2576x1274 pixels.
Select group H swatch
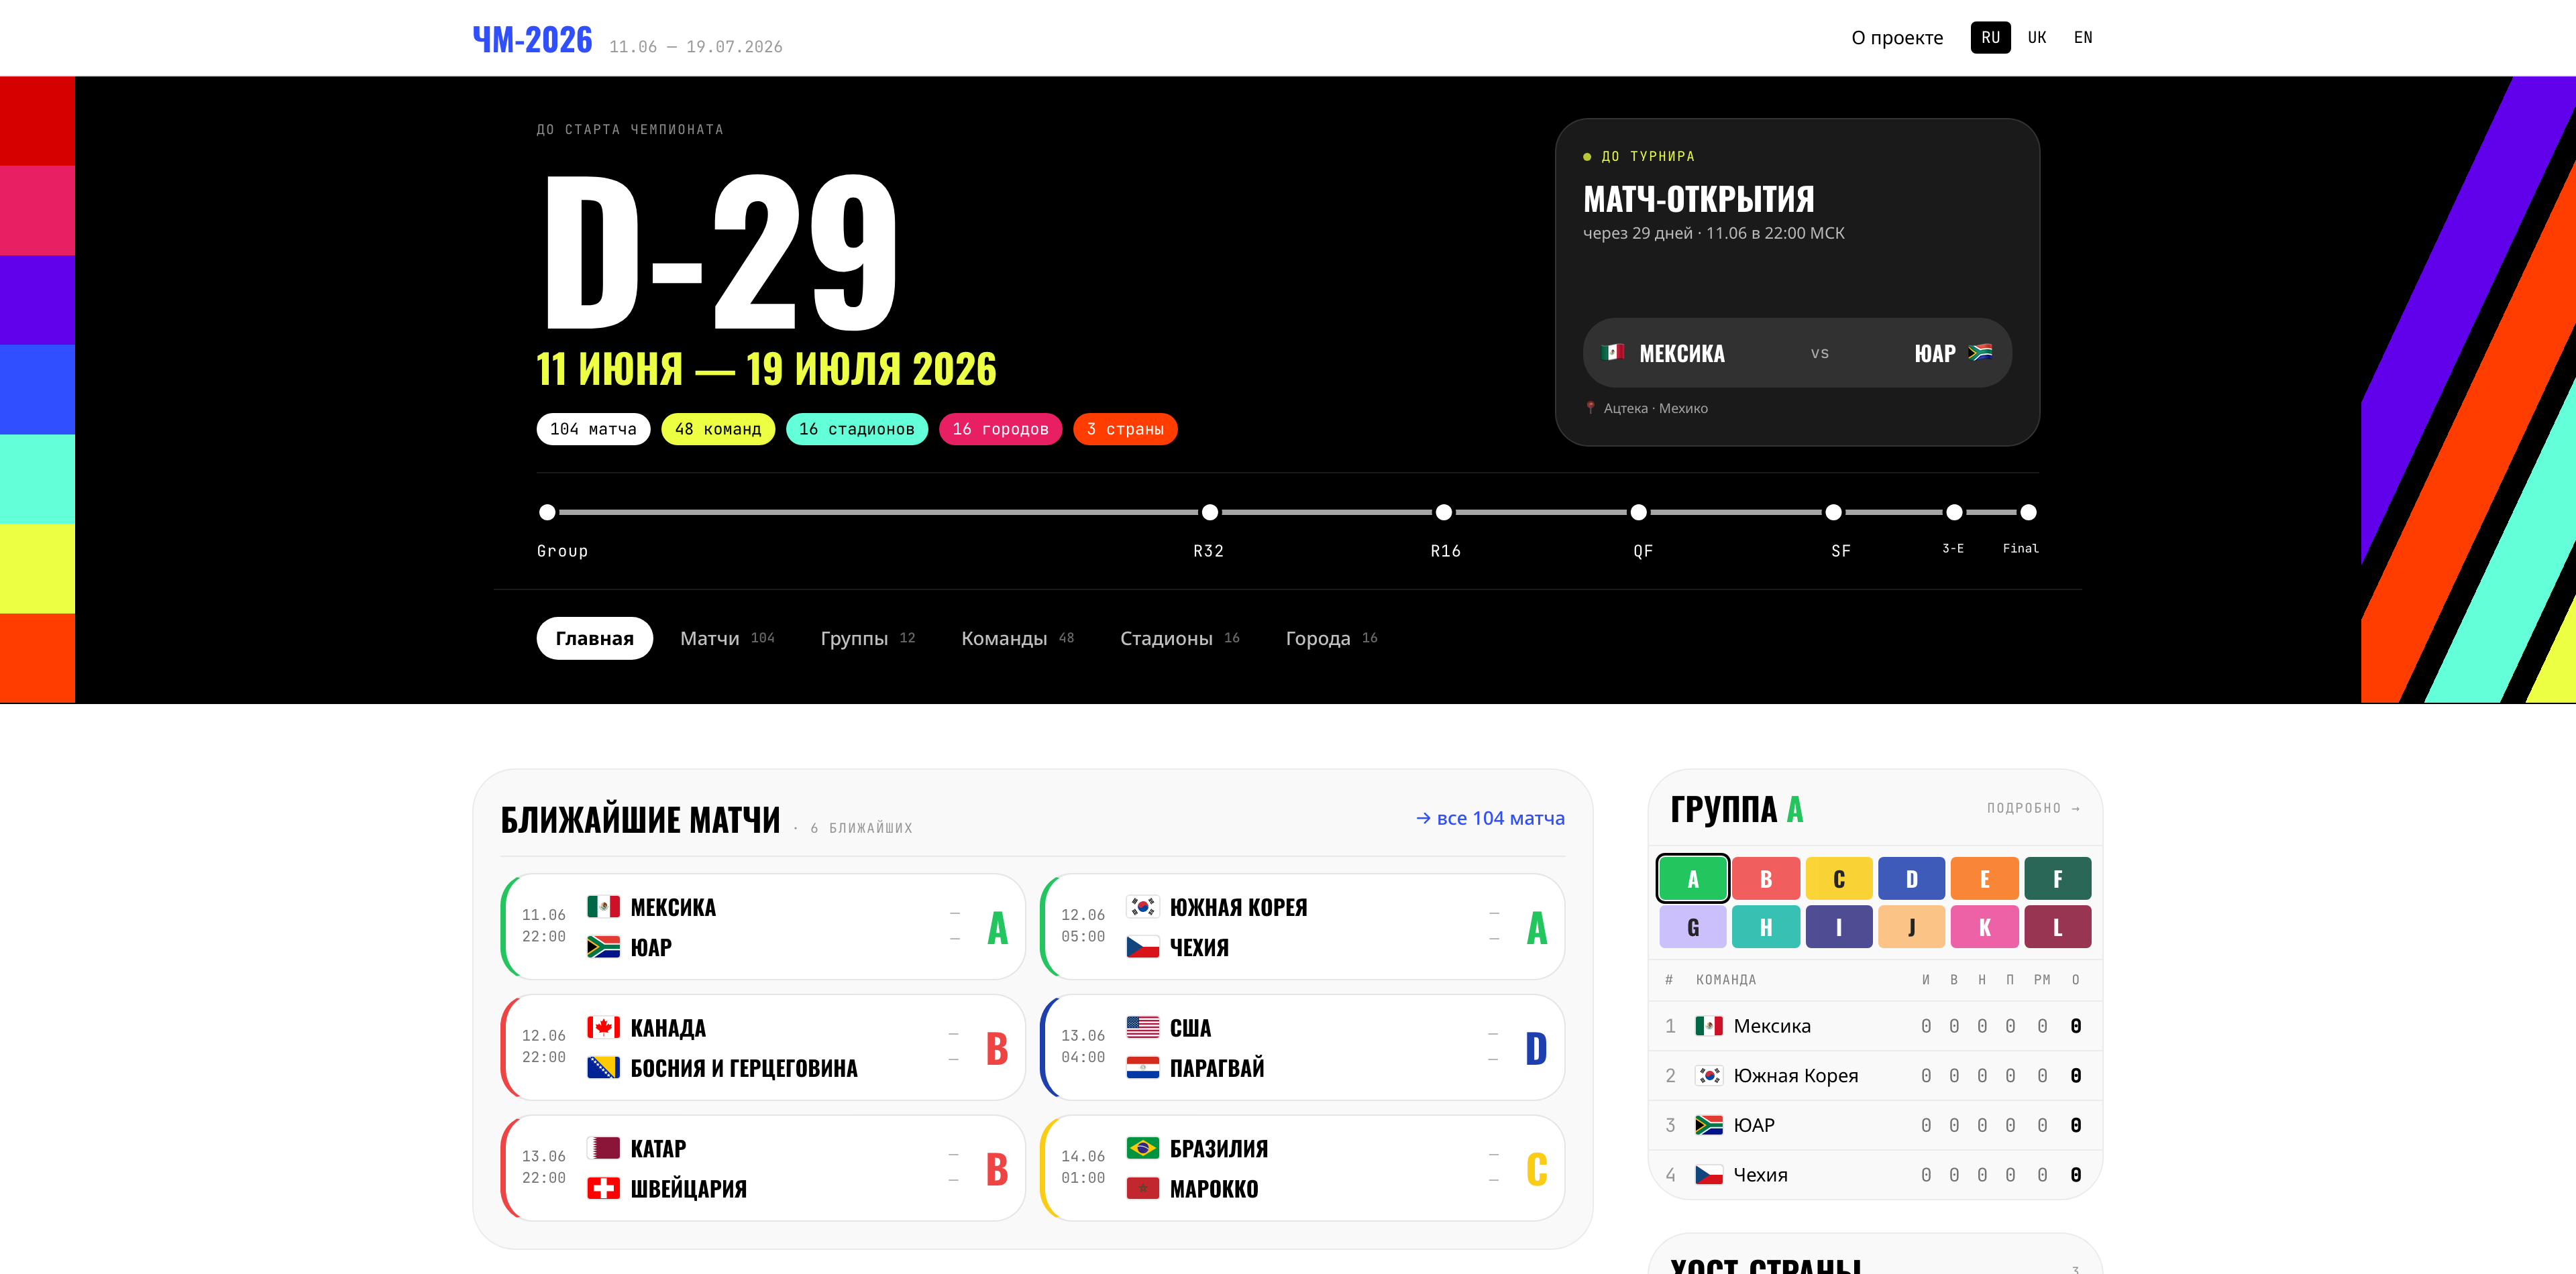tap(1766, 927)
